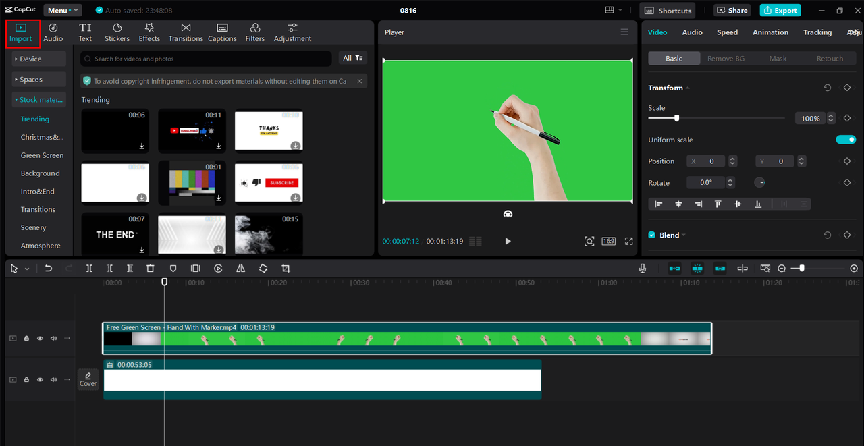
Task: Switch to the Audio properties tab
Action: pyautogui.click(x=692, y=32)
